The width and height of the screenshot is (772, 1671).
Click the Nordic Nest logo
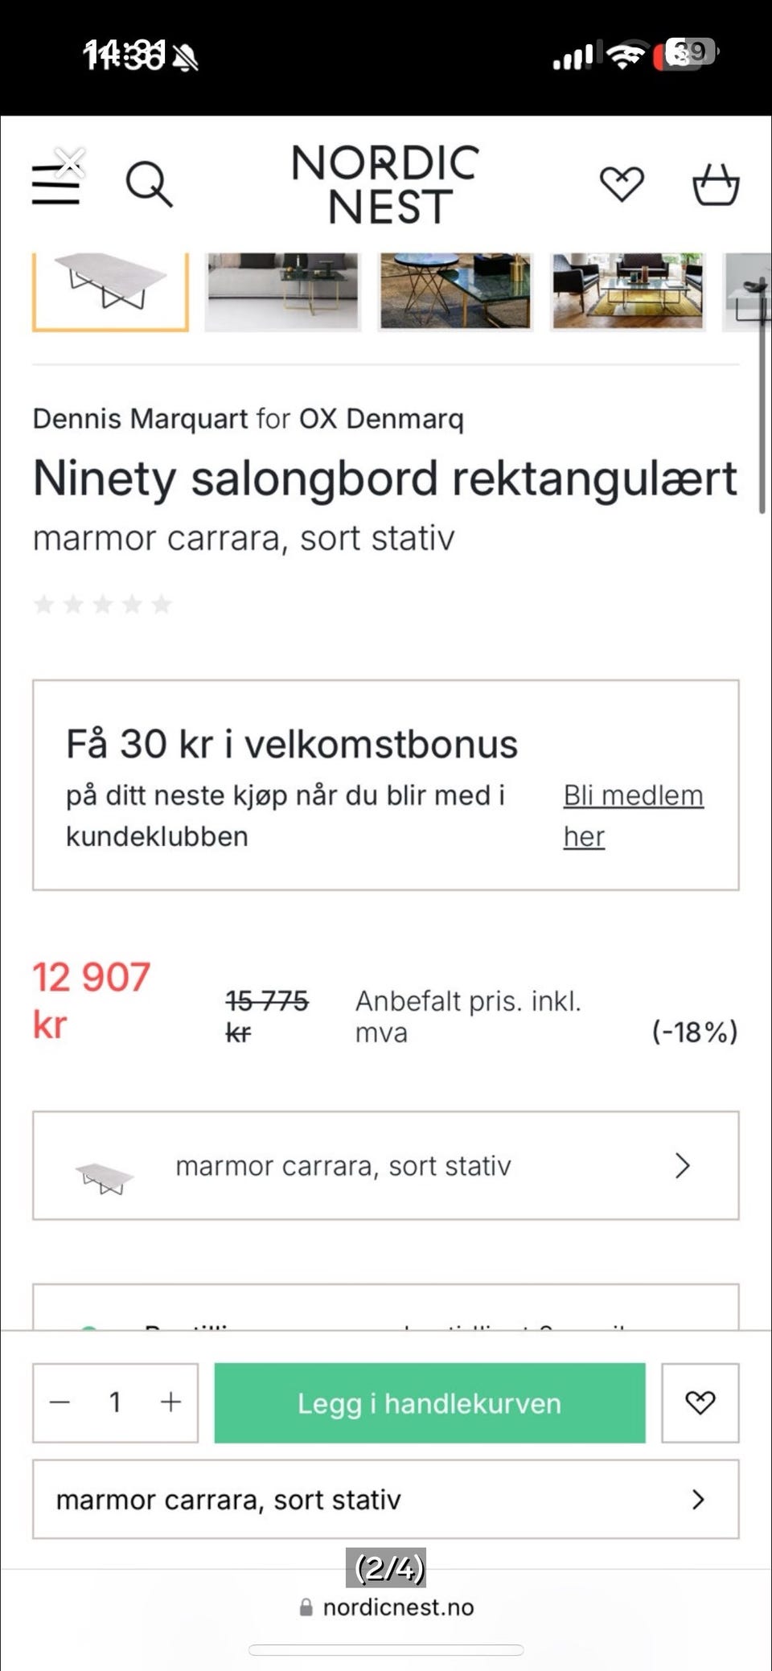pyautogui.click(x=385, y=184)
